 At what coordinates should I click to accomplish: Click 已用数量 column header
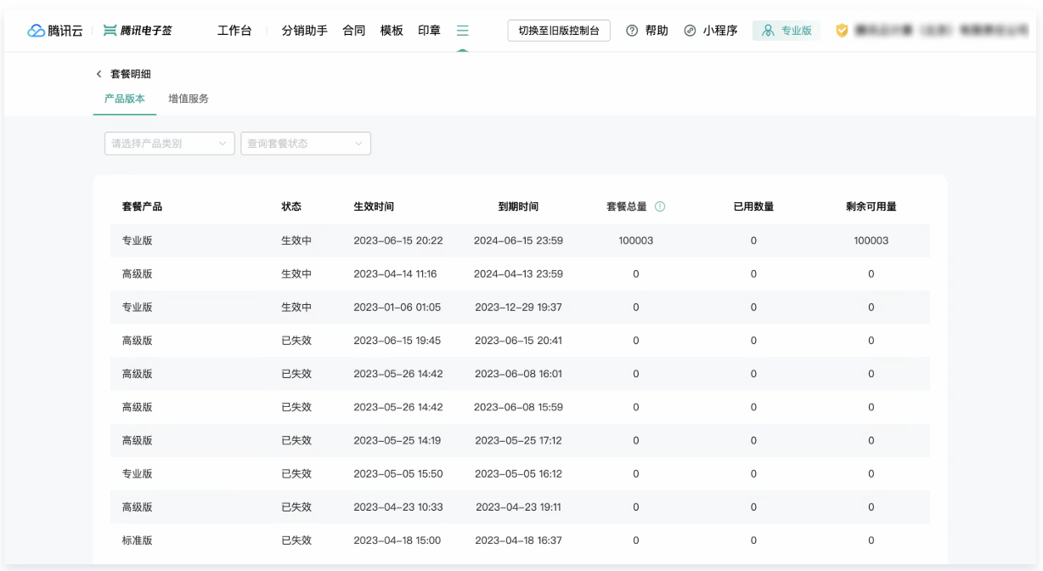tap(753, 206)
